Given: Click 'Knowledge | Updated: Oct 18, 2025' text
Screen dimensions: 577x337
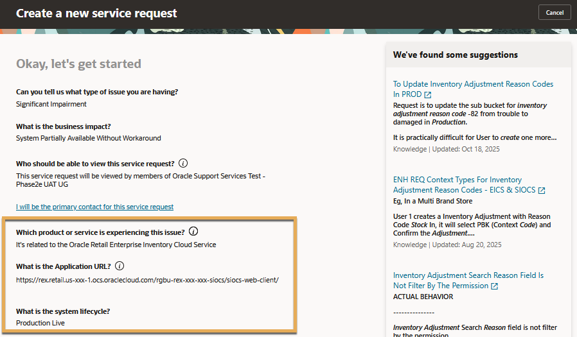Looking at the screenshot, I should coord(447,149).
